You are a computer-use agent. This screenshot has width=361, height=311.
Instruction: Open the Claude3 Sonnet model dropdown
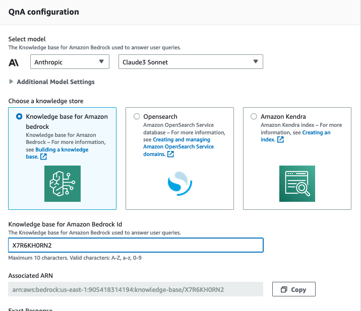[191, 62]
